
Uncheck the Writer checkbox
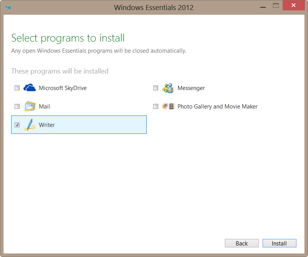(17, 125)
